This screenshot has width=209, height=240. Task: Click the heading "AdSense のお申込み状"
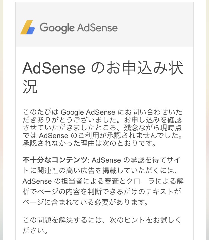(103, 68)
